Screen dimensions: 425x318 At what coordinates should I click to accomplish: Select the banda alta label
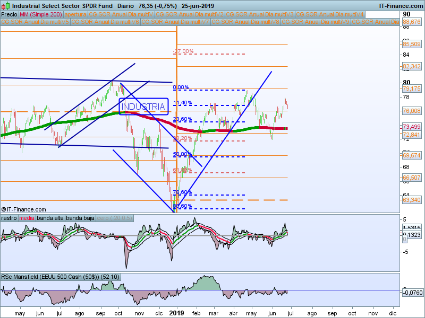point(50,218)
